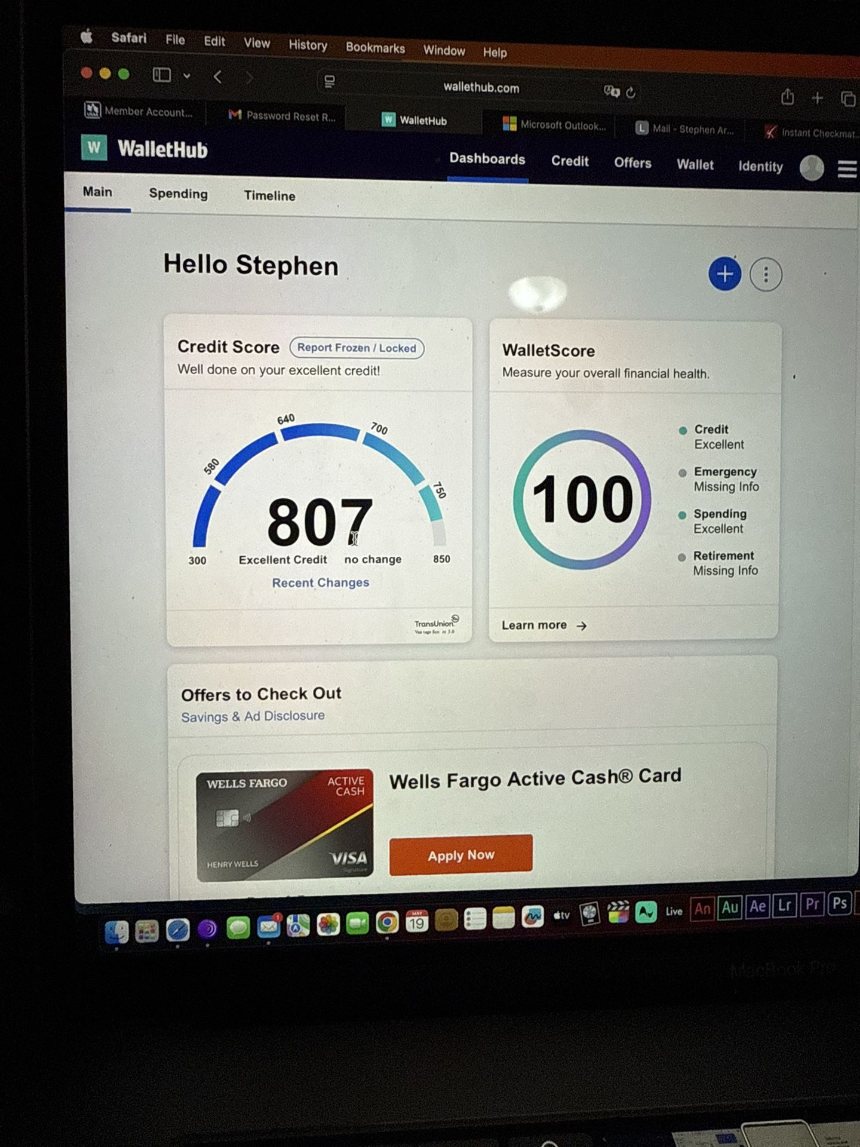Reload the page with the refresh icon
This screenshot has height=1147, width=860.
[631, 93]
